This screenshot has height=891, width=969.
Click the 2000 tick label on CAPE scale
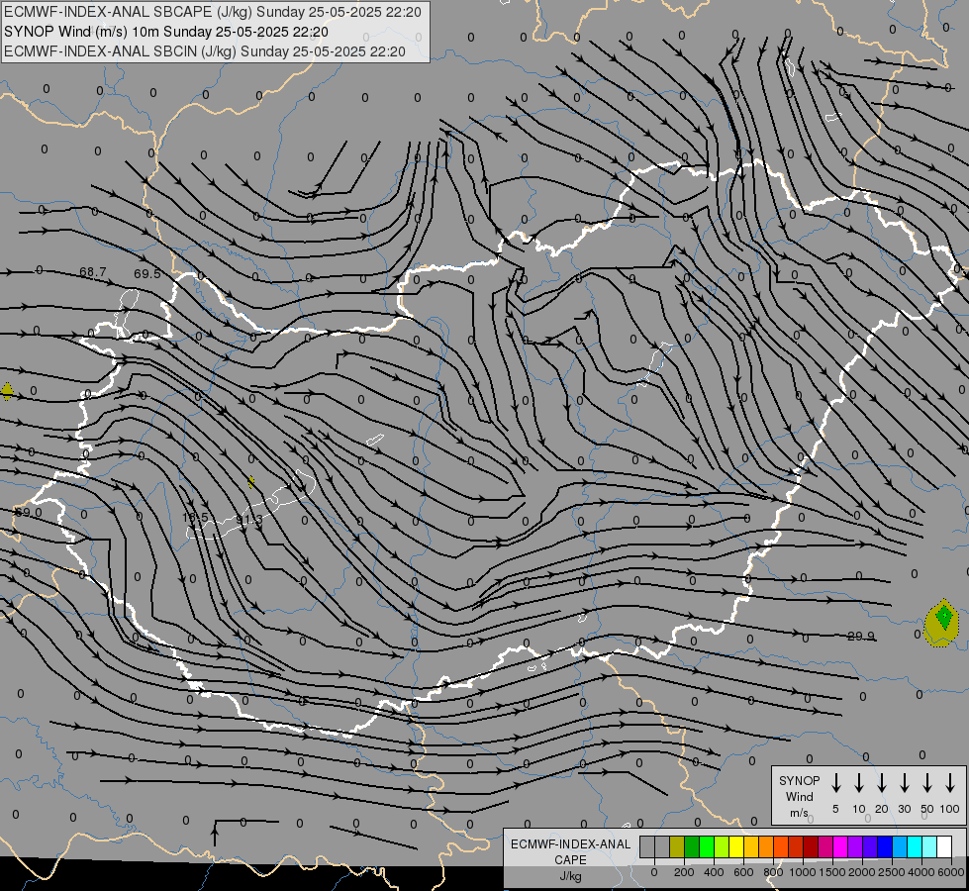[x=862, y=872]
